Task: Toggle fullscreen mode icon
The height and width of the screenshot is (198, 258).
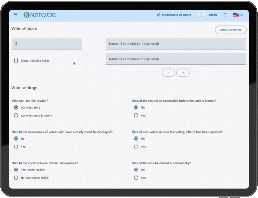Action: 225,15
